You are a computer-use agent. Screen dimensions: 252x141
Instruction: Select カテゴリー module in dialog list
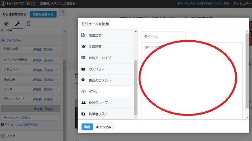pos(106,69)
